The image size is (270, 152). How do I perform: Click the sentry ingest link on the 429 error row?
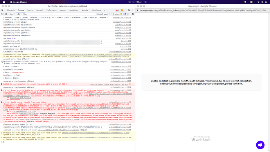(x=109, y=85)
